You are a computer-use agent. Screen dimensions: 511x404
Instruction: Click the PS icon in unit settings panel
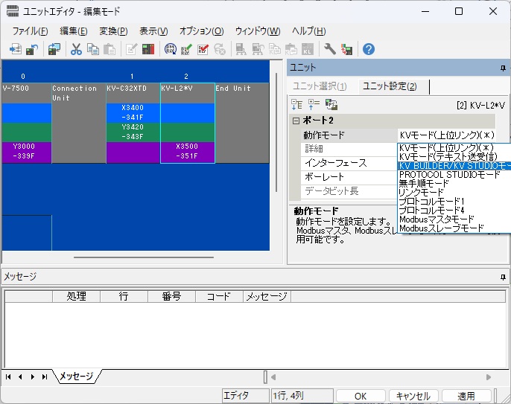(331, 105)
